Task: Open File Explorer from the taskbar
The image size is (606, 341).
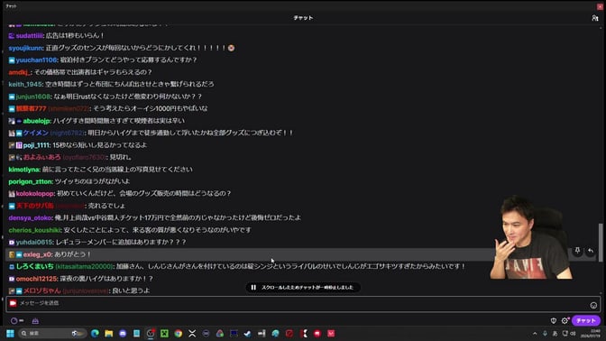Action: [108, 333]
